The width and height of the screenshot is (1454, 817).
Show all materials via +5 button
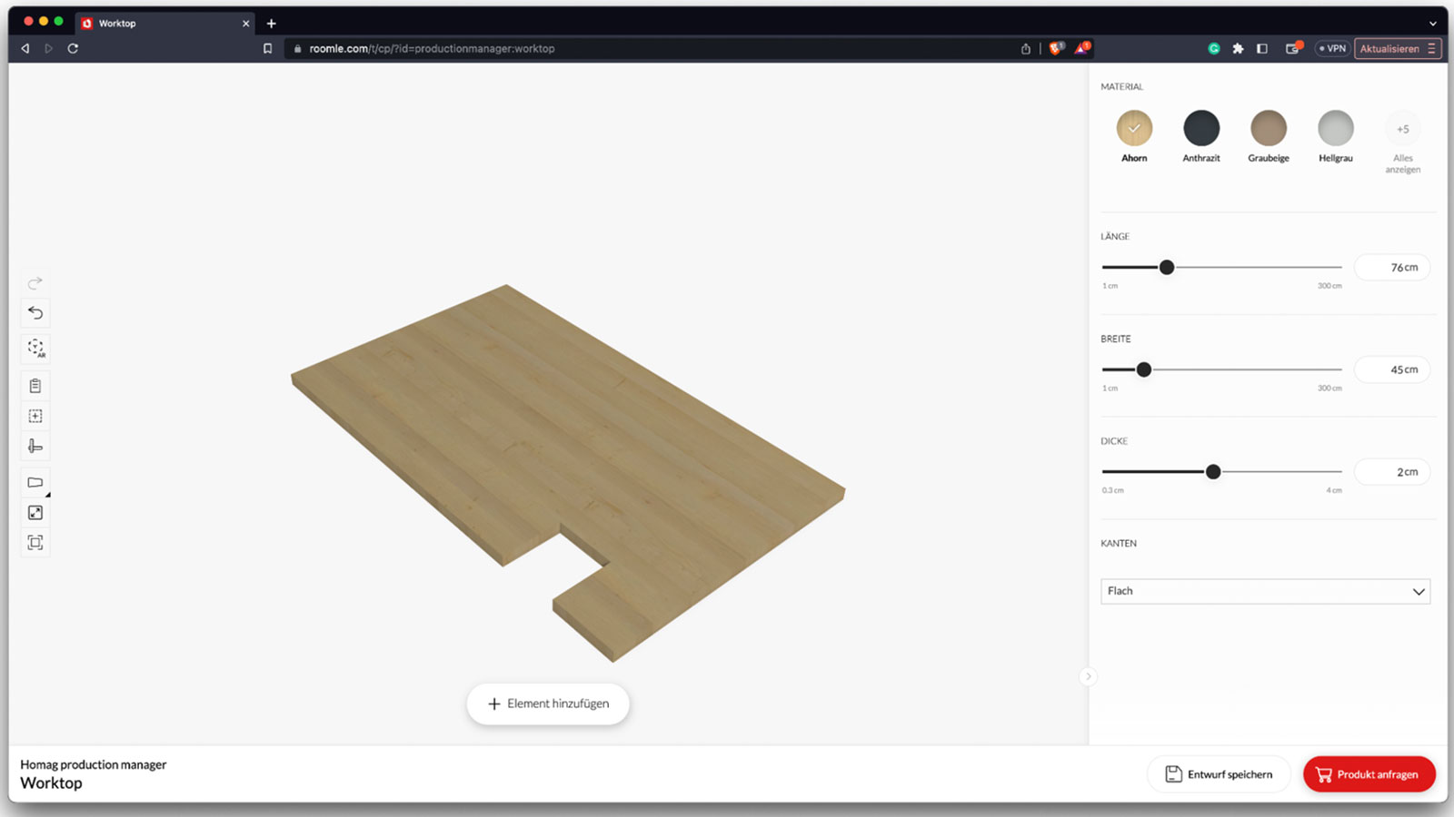click(1402, 130)
